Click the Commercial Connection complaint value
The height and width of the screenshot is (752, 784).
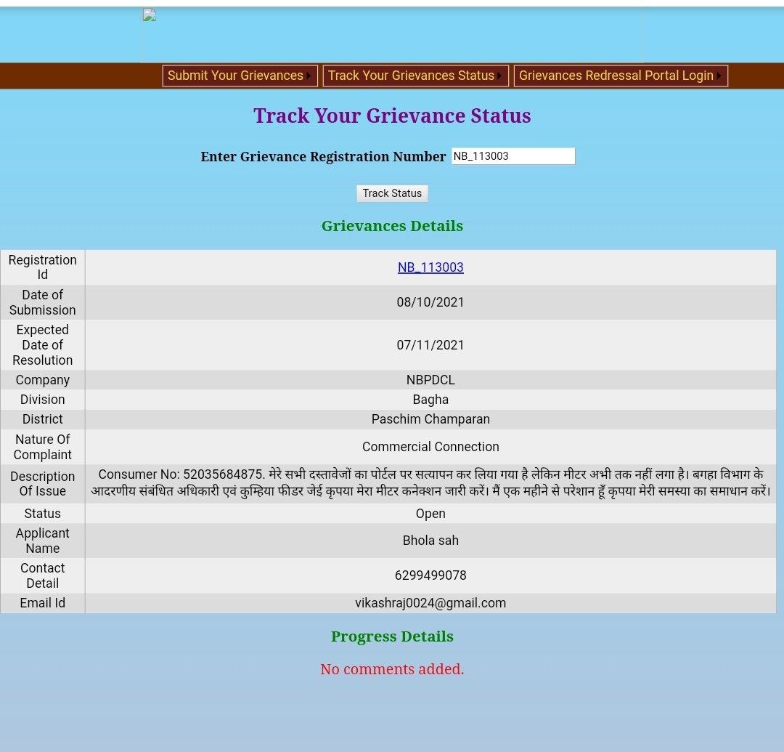(430, 446)
